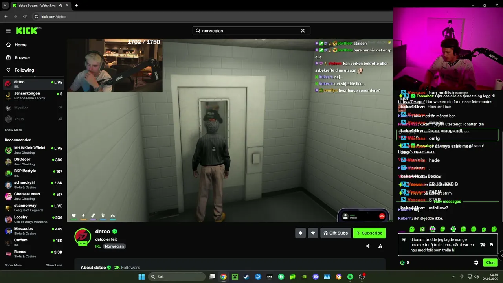The width and height of the screenshot is (503, 283).
Task: Expand following list with Show More
Action: pyautogui.click(x=13, y=130)
